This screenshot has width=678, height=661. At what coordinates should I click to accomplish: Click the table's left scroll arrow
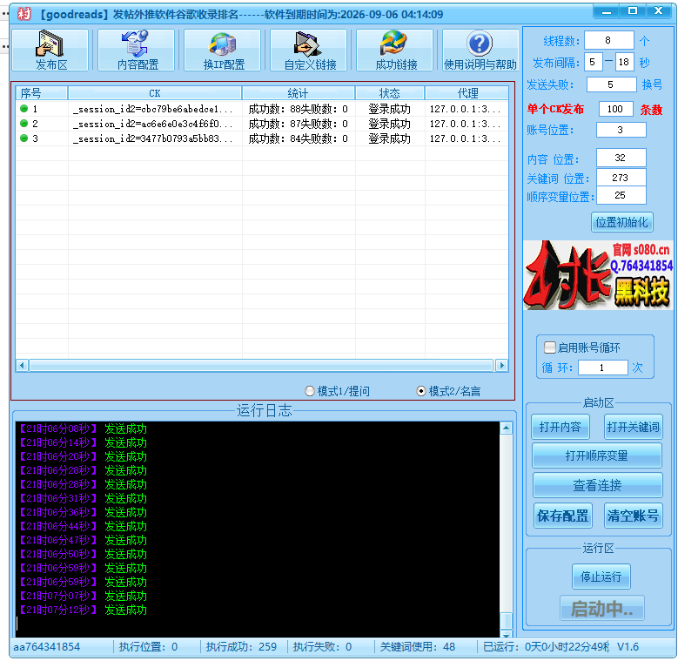pyautogui.click(x=22, y=366)
